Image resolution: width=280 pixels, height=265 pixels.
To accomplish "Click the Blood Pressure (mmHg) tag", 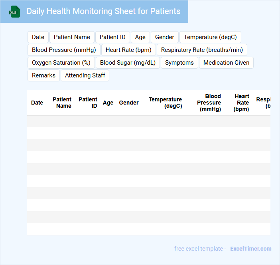I will coord(64,50).
